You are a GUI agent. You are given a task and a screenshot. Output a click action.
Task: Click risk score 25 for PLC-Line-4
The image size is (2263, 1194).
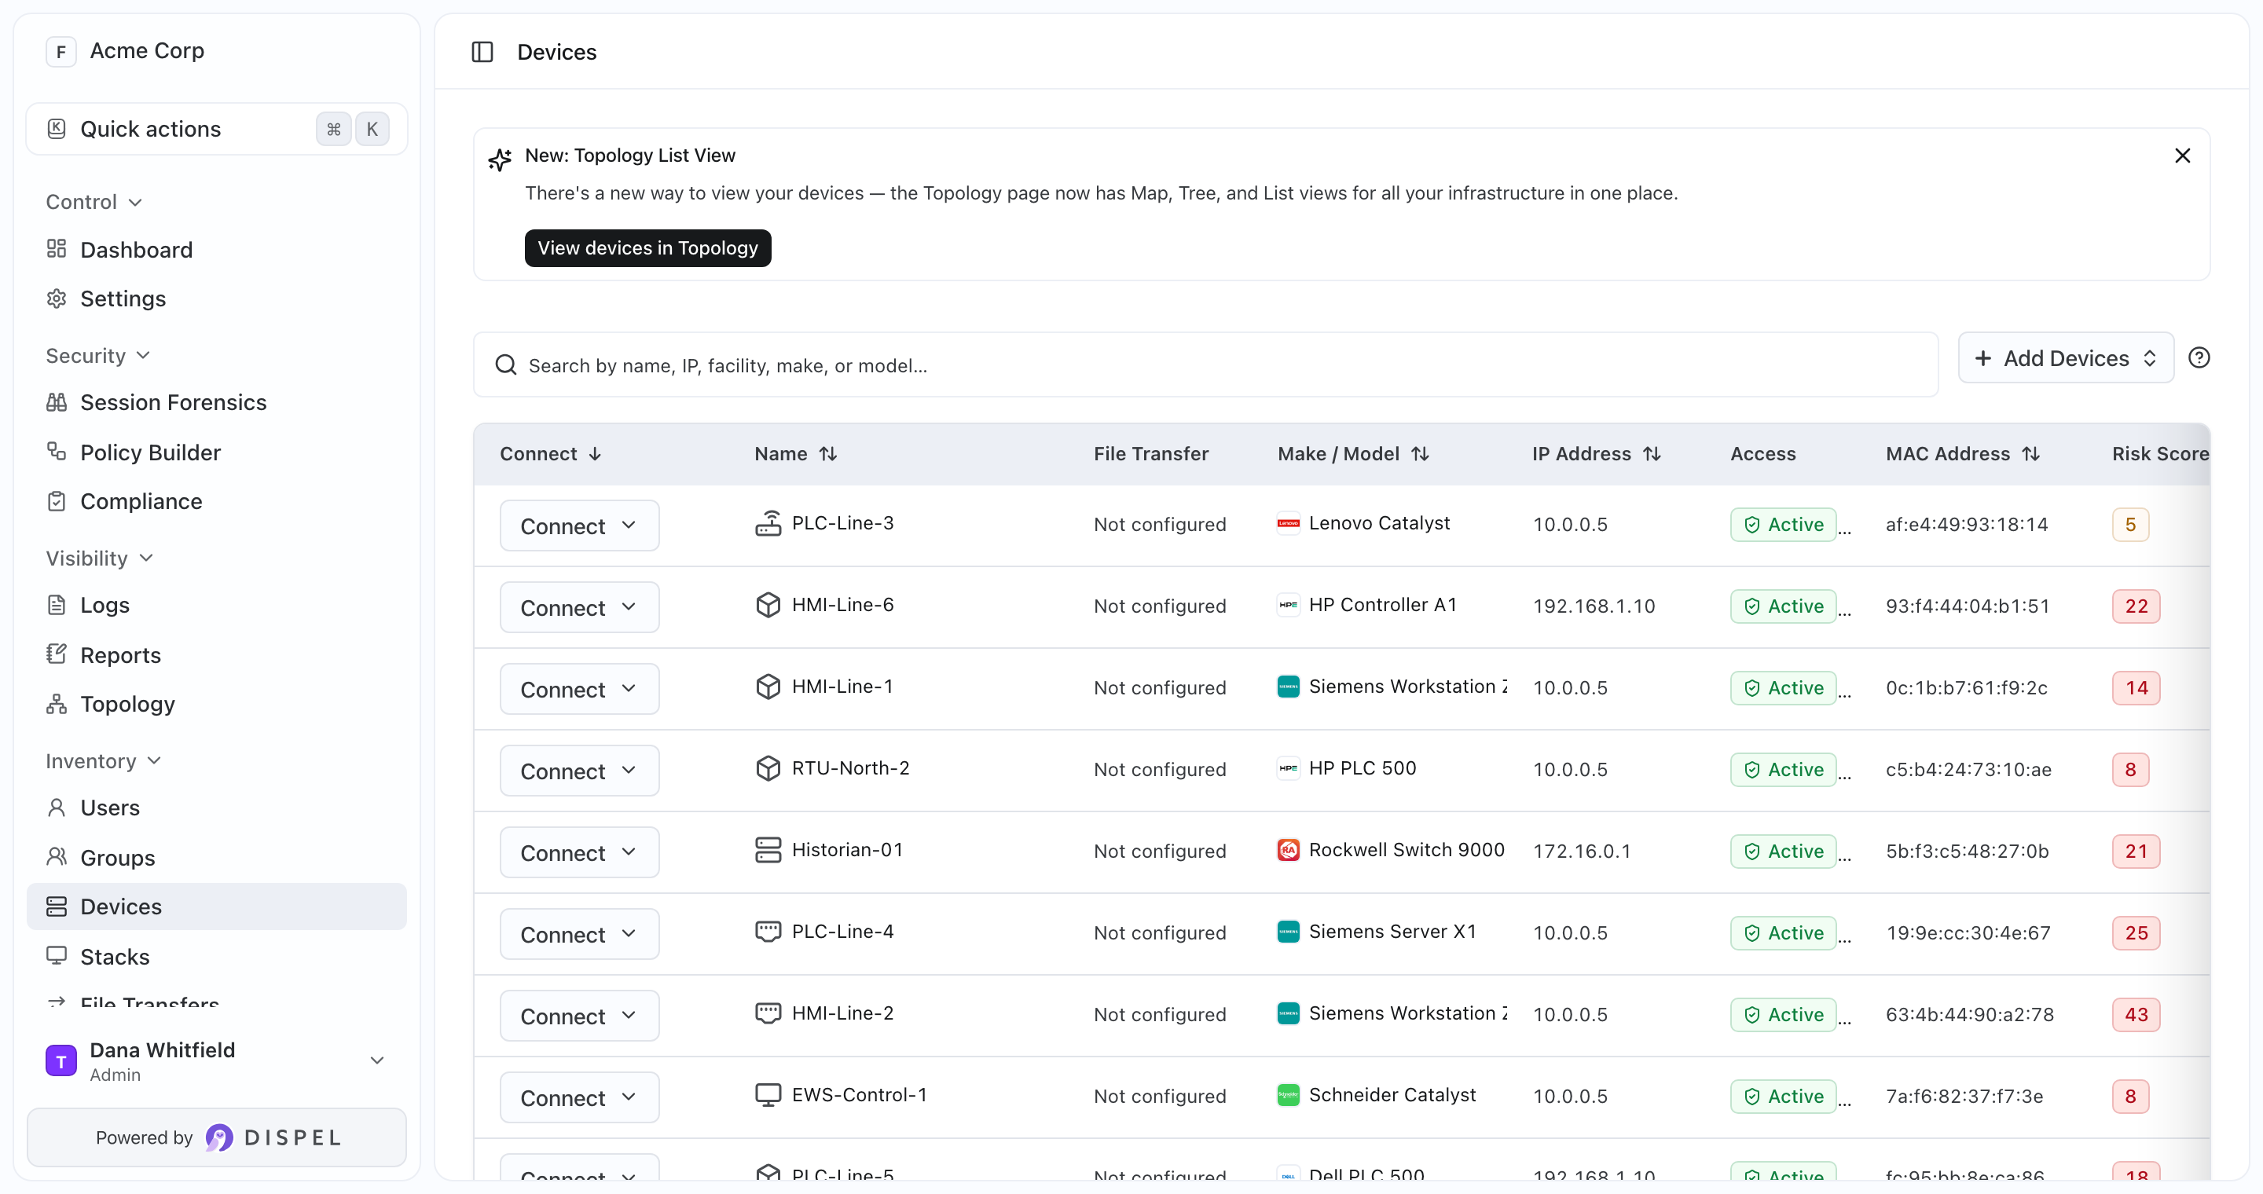[2136, 933]
